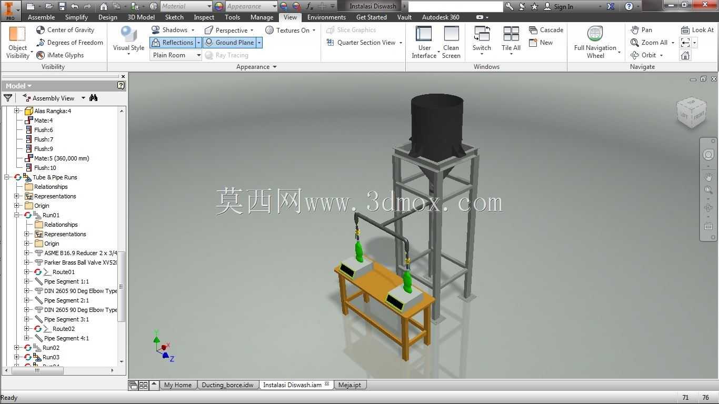
Task: Open the My Home document tab
Action: coord(178,385)
